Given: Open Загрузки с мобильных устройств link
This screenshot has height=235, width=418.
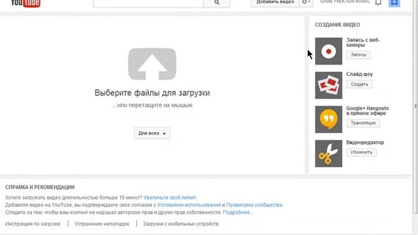Looking at the screenshot, I should click(181, 224).
